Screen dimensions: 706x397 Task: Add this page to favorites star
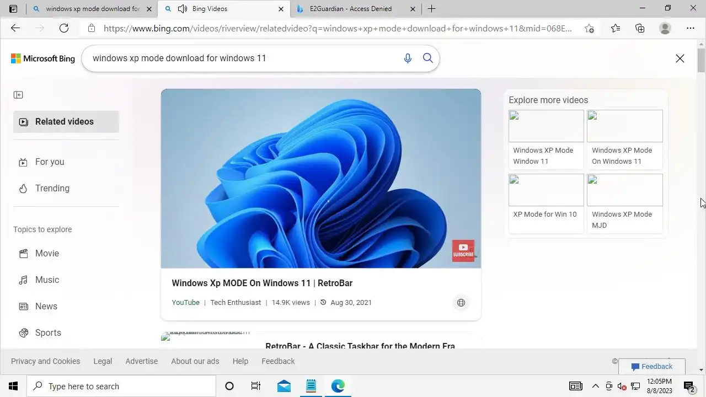click(x=589, y=28)
